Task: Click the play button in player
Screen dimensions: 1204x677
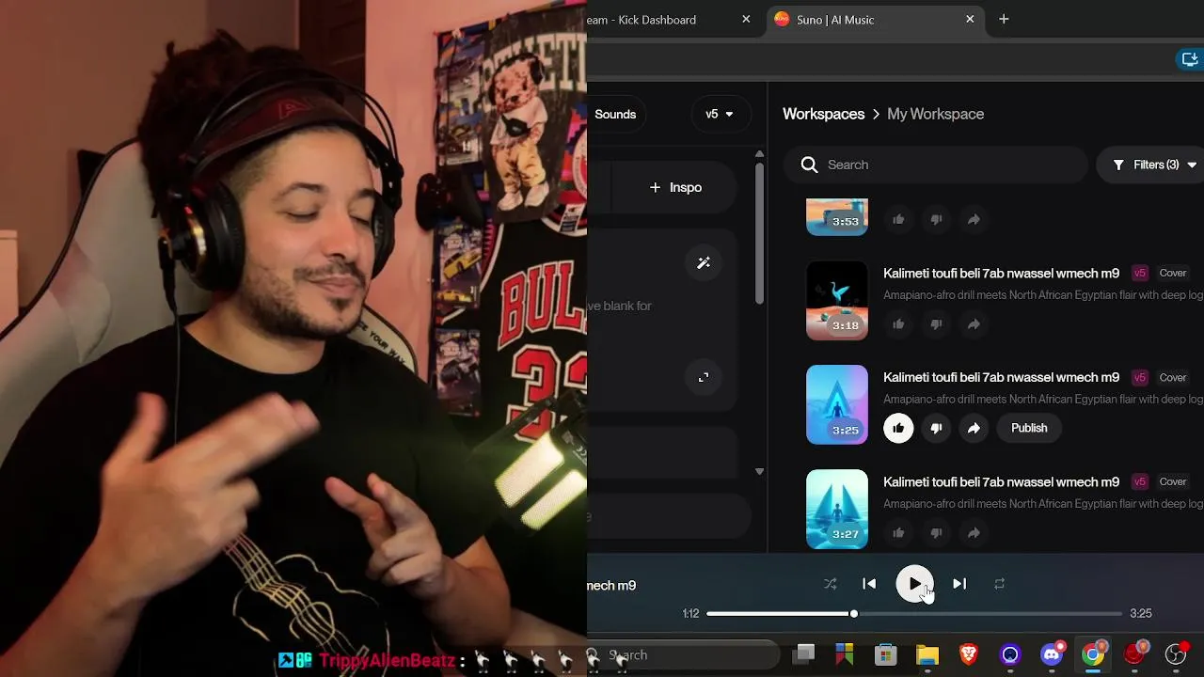Action: [x=914, y=584]
